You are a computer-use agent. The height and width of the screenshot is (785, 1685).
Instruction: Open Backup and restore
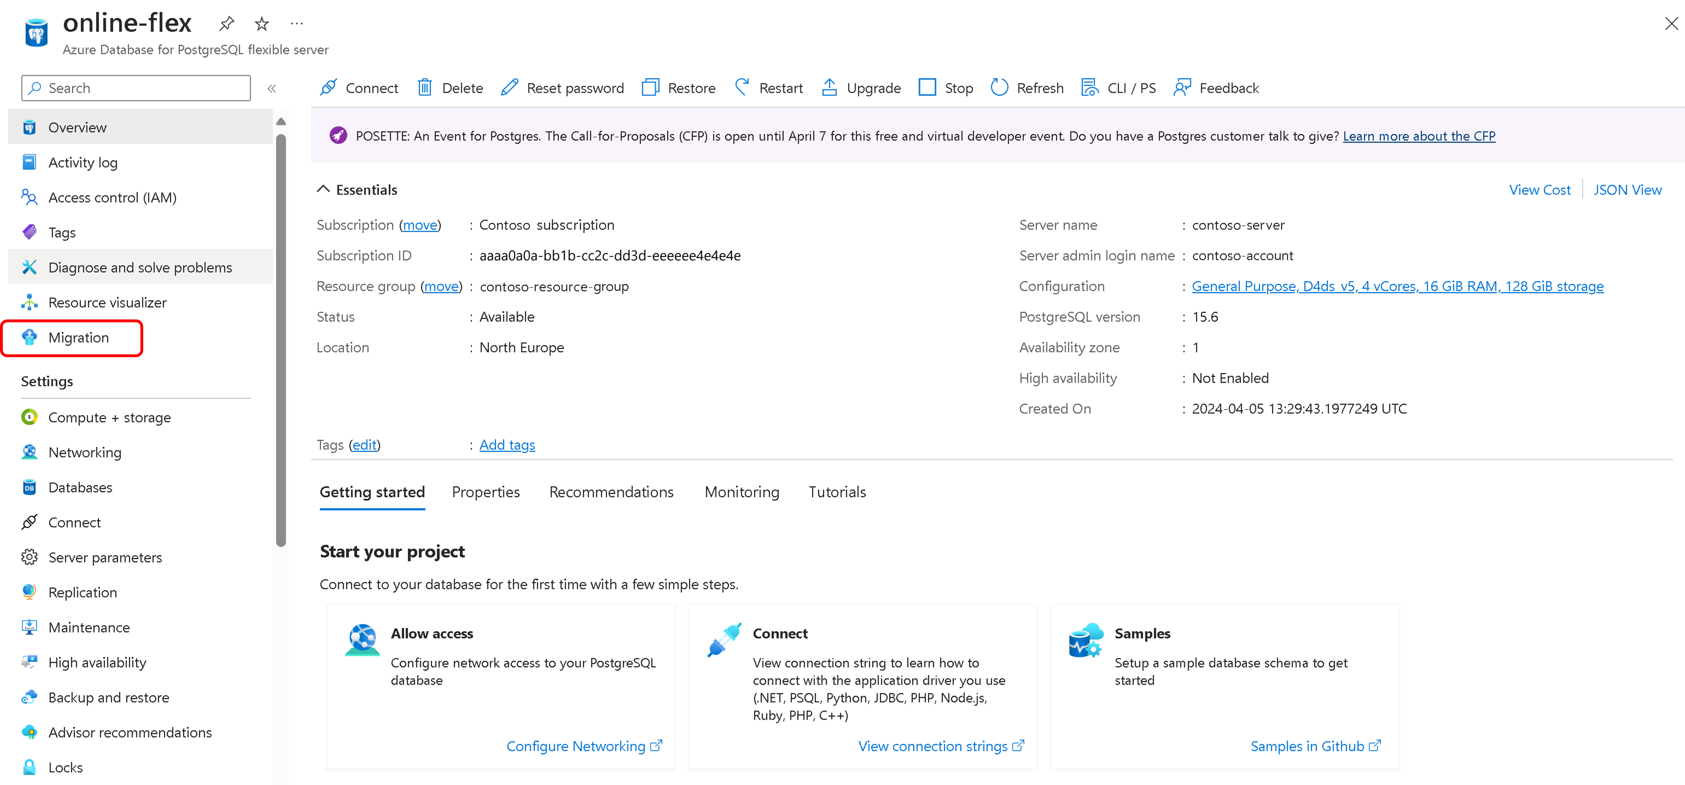[x=141, y=697]
